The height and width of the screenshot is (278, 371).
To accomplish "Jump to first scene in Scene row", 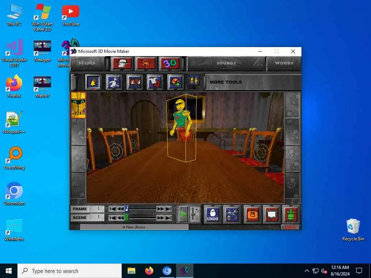I will [x=113, y=218].
